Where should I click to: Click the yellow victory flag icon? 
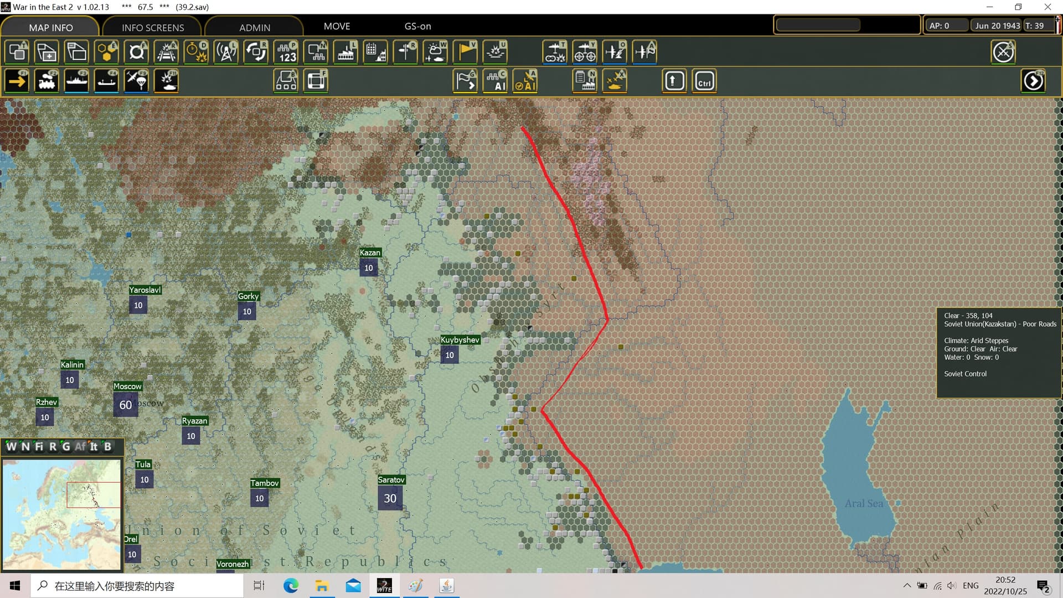[466, 52]
